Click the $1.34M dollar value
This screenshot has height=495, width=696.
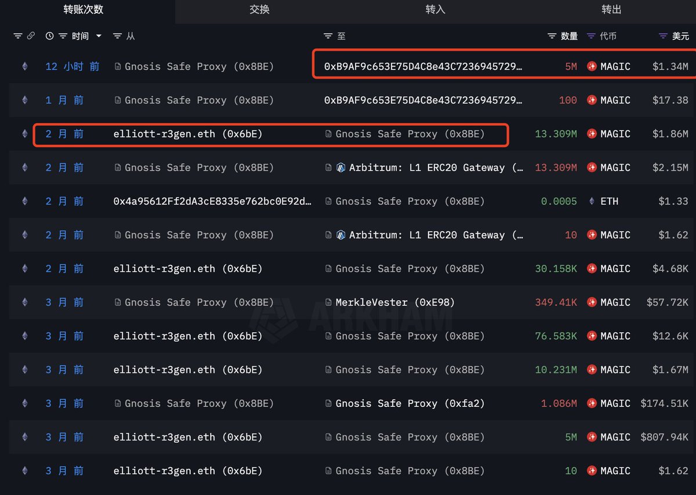pos(670,67)
